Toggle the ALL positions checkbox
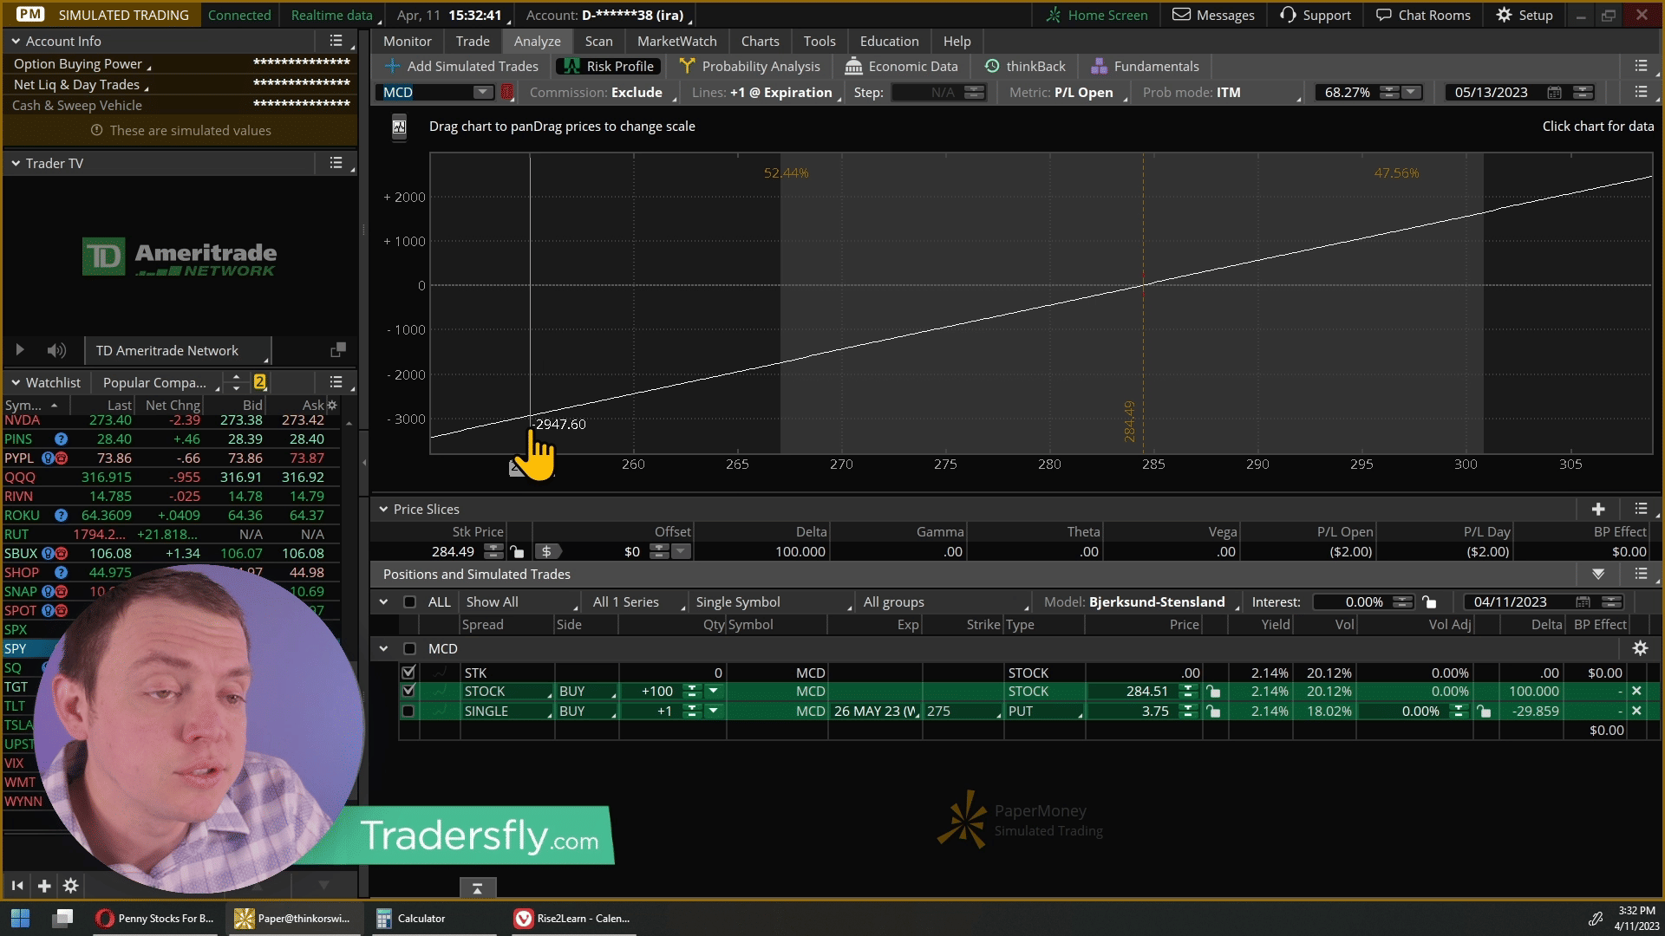The height and width of the screenshot is (936, 1665). click(x=410, y=602)
